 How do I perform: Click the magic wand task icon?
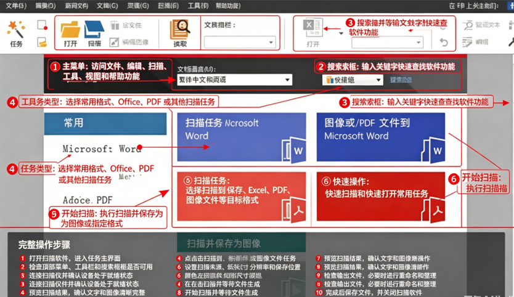click(x=16, y=30)
